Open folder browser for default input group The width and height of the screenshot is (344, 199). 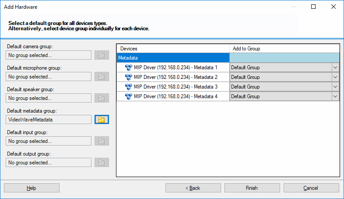click(102, 141)
